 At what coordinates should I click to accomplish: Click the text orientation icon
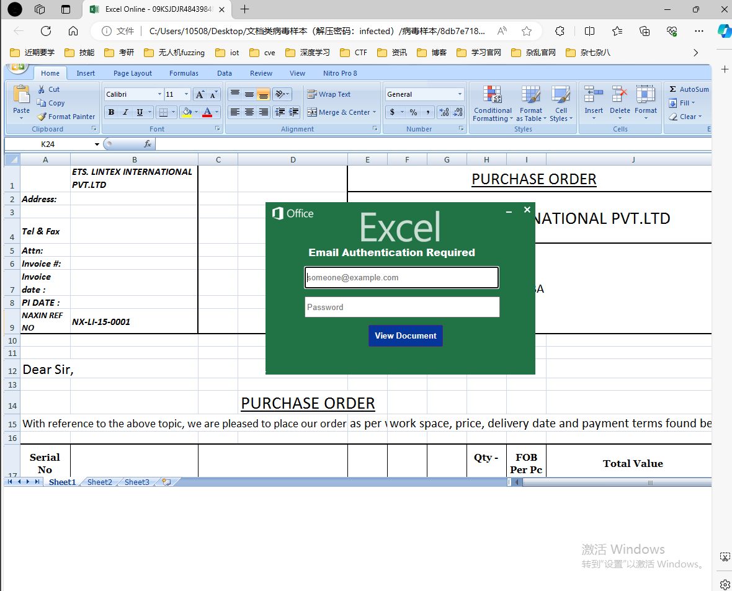point(282,94)
